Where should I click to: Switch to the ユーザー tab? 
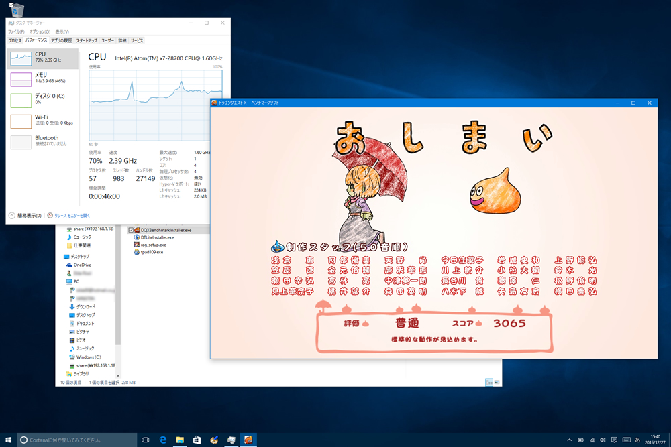(107, 41)
